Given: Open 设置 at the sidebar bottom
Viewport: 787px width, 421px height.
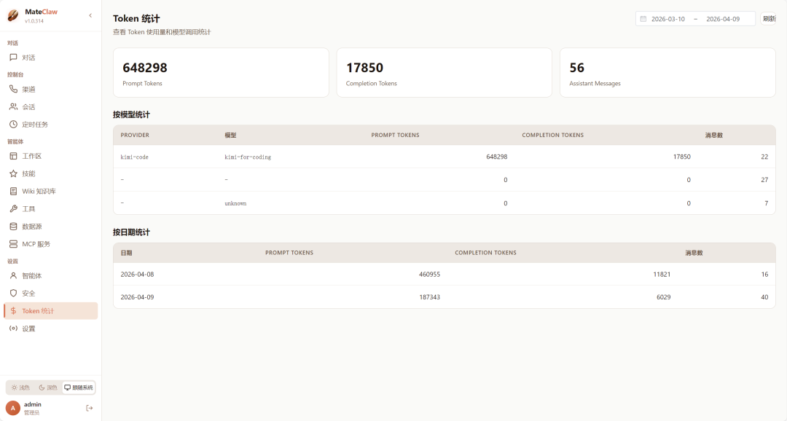Looking at the screenshot, I should [x=28, y=328].
